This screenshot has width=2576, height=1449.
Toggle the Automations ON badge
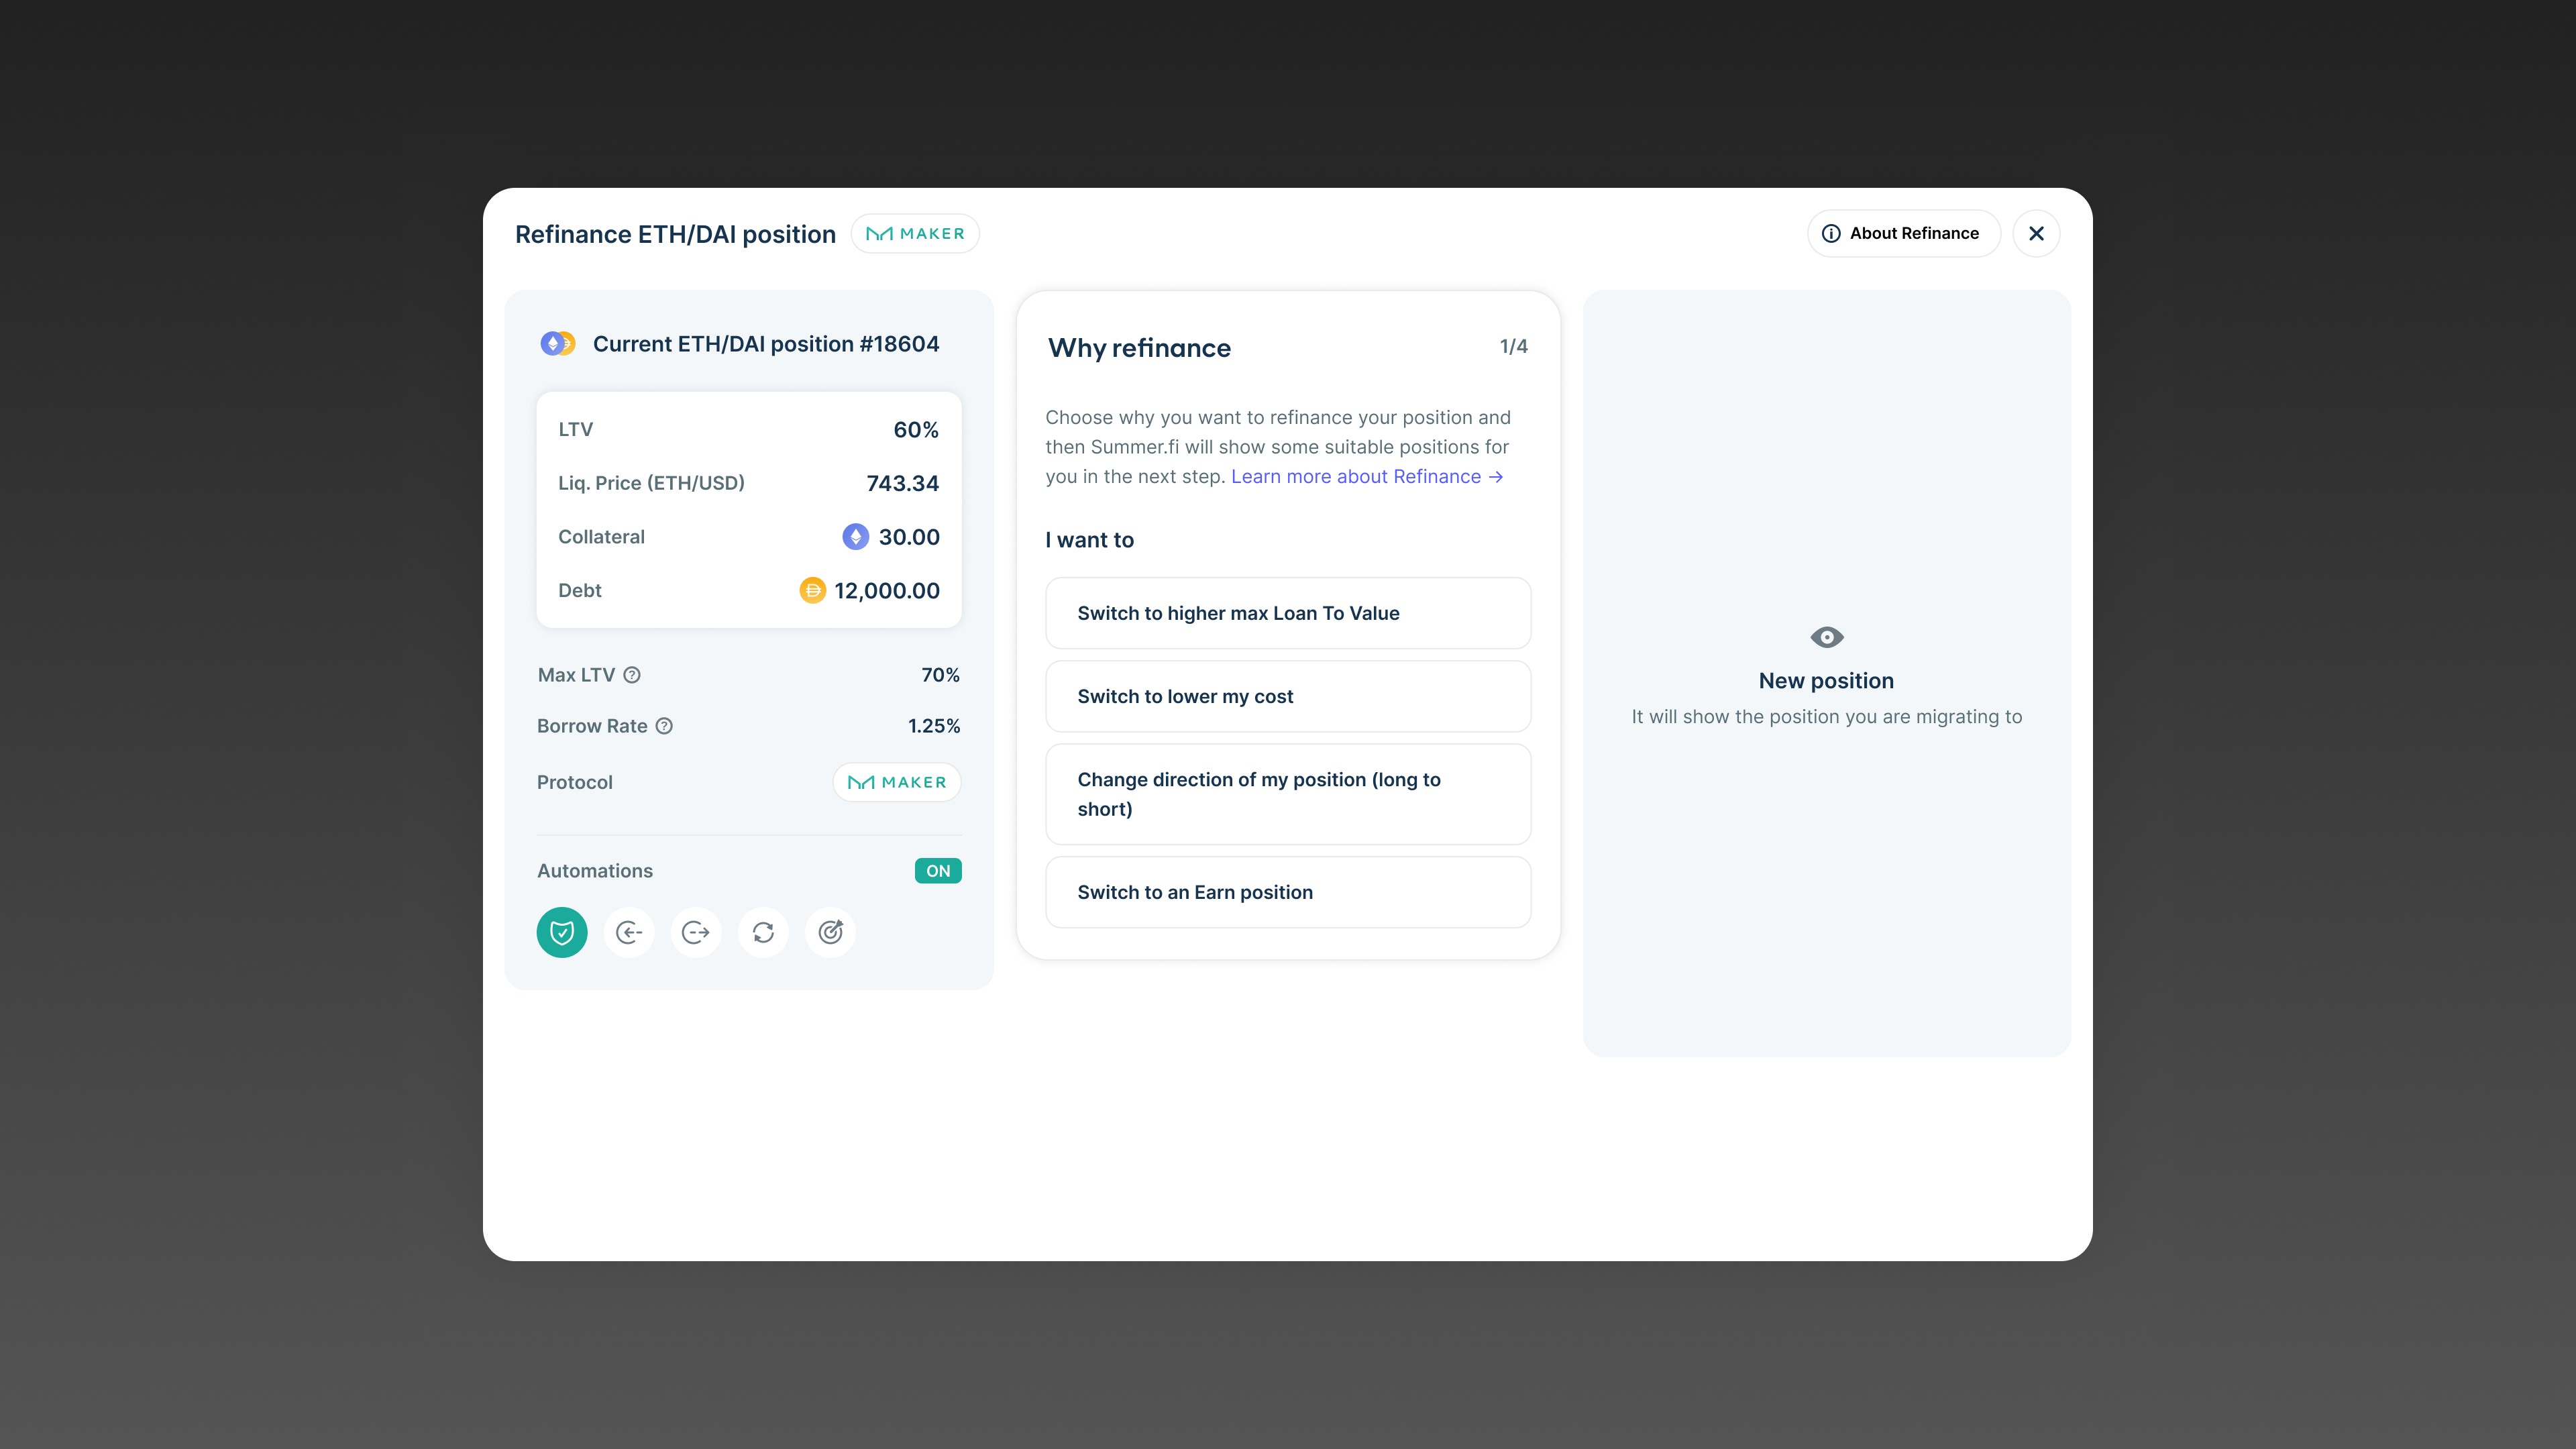tap(937, 871)
